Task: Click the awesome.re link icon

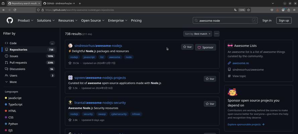Action: [229, 63]
